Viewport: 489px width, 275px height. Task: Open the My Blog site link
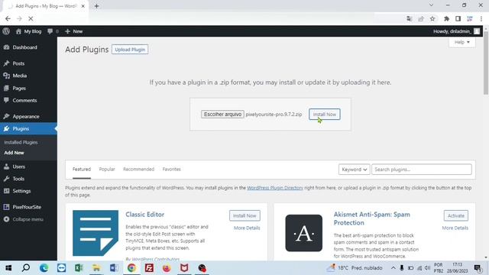pyautogui.click(x=29, y=31)
